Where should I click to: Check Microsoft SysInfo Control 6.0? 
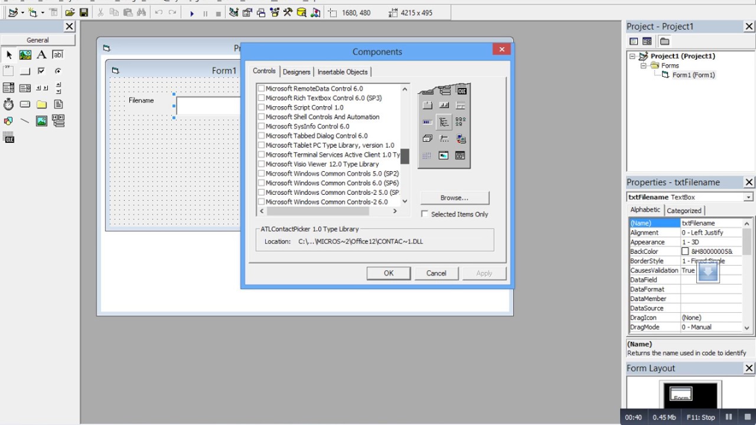[x=261, y=126]
